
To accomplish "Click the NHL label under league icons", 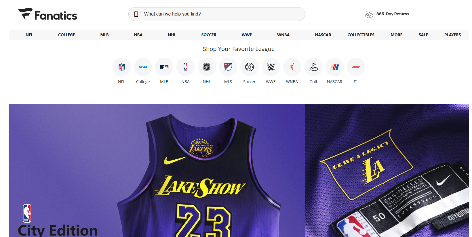I will coord(207,82).
